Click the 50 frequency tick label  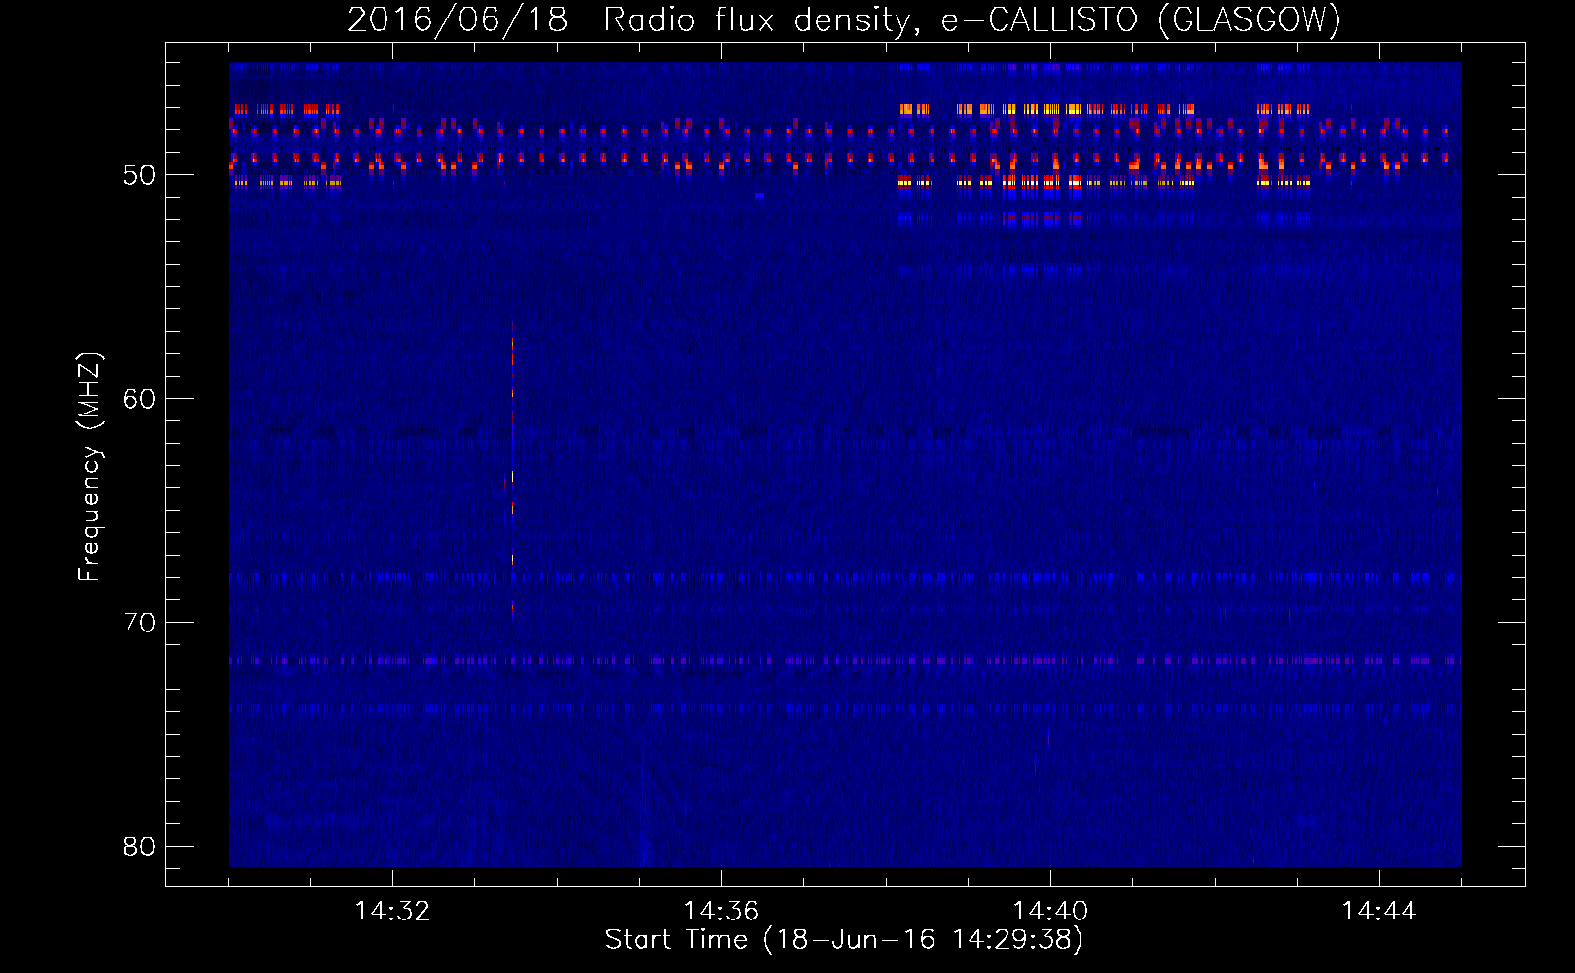(139, 175)
